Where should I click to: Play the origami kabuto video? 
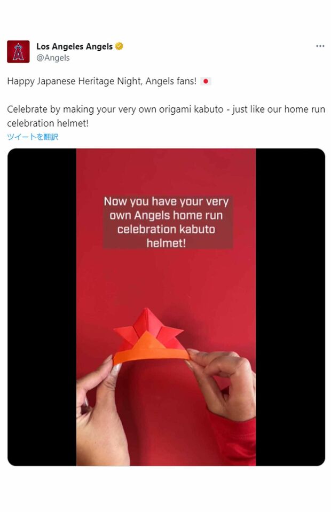click(x=166, y=307)
